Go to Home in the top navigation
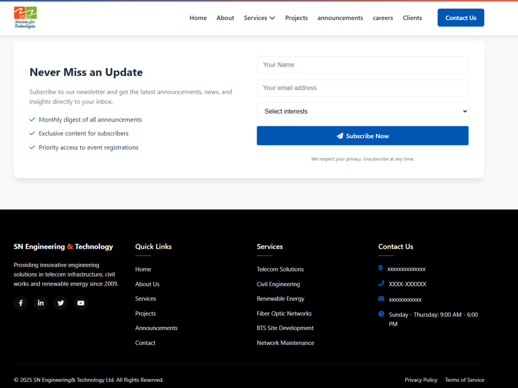 tap(198, 18)
